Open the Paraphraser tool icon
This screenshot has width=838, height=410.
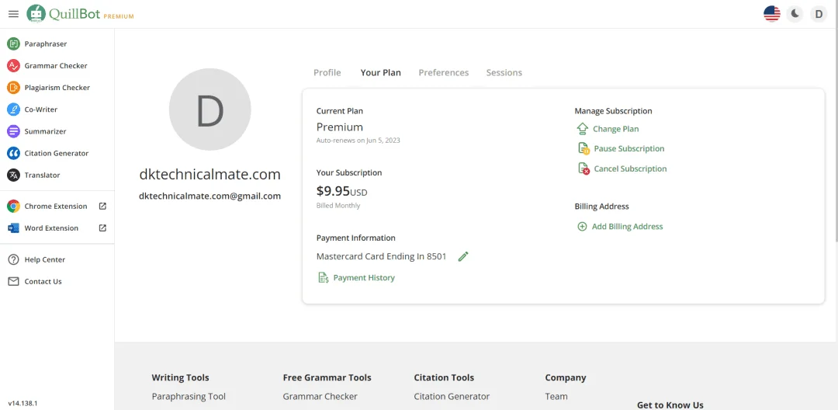pyautogui.click(x=13, y=43)
